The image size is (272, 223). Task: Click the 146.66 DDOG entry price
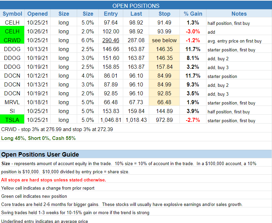click(111, 49)
